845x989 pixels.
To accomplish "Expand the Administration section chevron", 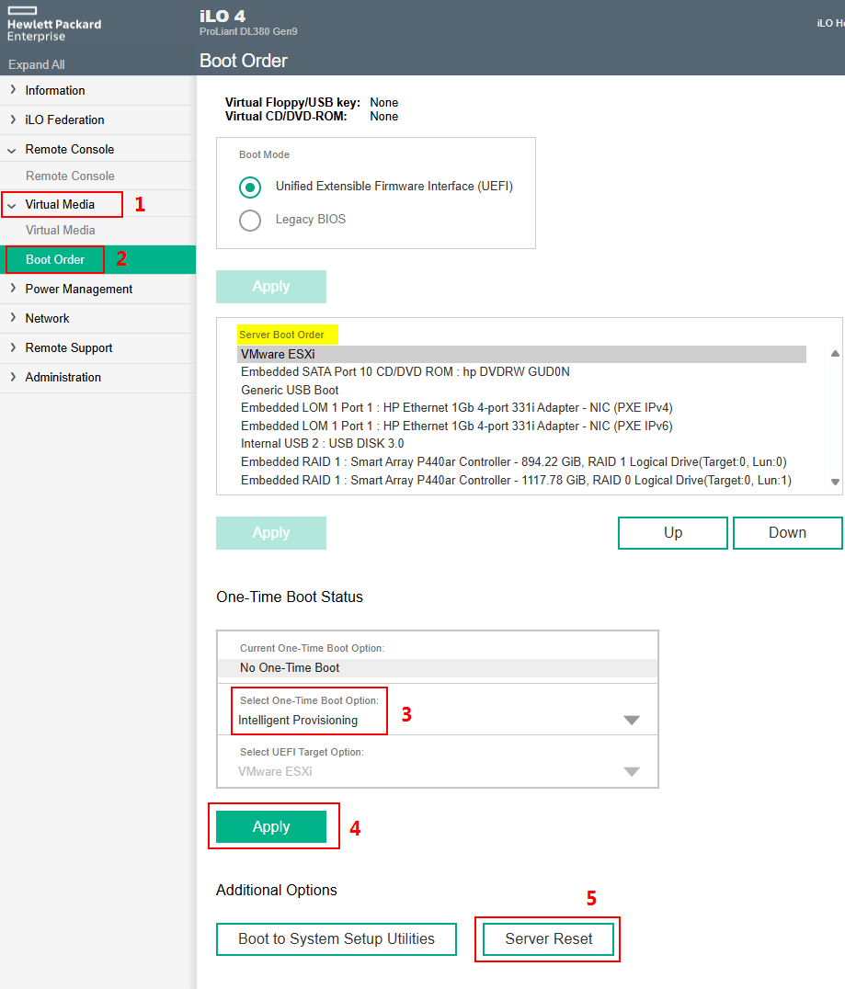I will (13, 377).
